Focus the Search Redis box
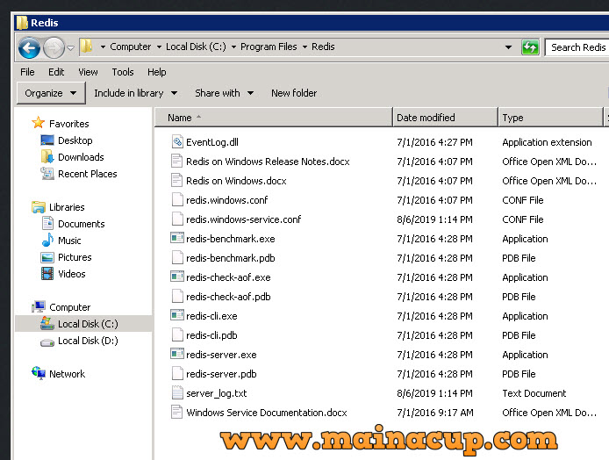This screenshot has height=460, width=609. coord(577,47)
